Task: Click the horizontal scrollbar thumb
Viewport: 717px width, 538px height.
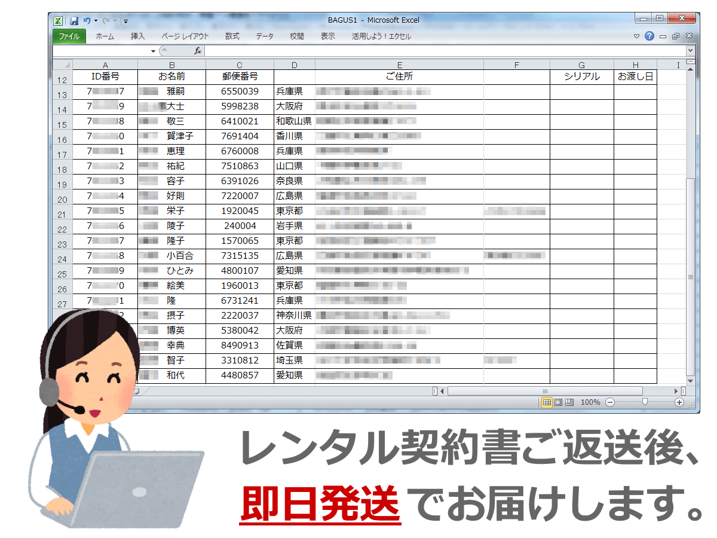Action: [x=545, y=391]
